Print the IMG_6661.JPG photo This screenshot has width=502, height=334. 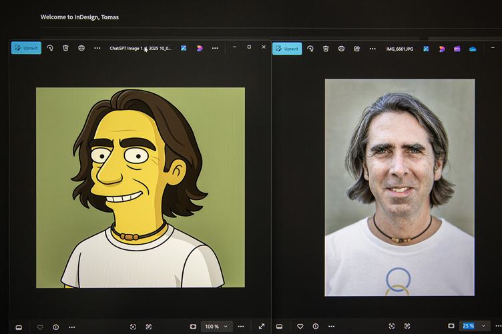tap(341, 49)
